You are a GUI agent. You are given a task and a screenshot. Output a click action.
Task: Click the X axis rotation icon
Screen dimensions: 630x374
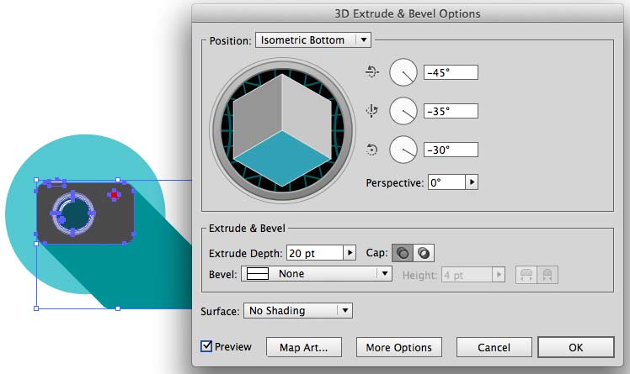(x=372, y=72)
